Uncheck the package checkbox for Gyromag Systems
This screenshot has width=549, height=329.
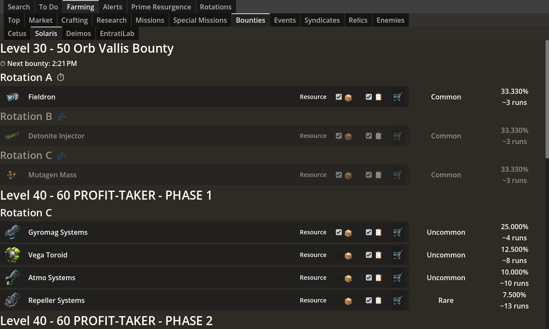[339, 232]
